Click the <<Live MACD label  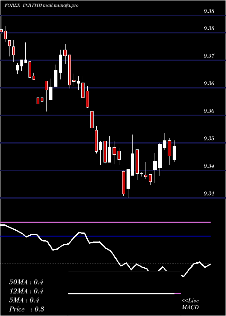[x=190, y=304]
